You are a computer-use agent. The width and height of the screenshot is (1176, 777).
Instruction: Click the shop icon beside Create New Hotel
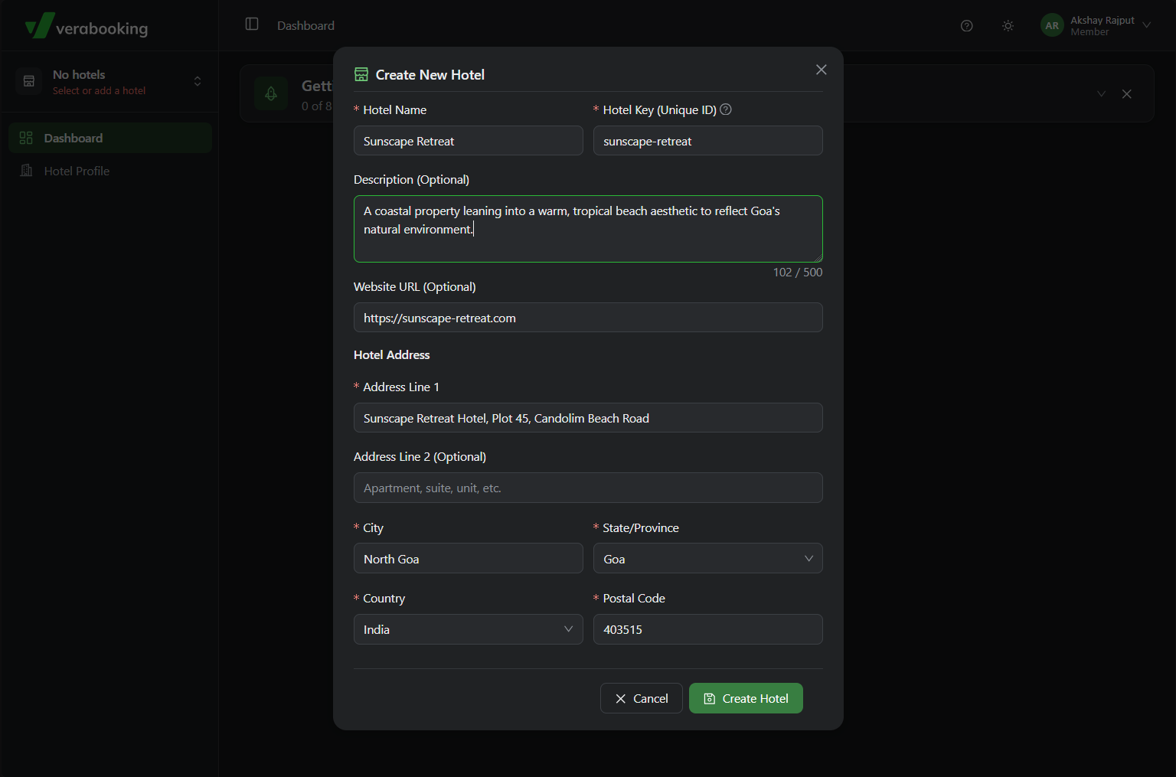tap(361, 74)
